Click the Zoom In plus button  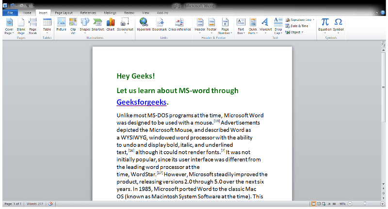(383, 204)
